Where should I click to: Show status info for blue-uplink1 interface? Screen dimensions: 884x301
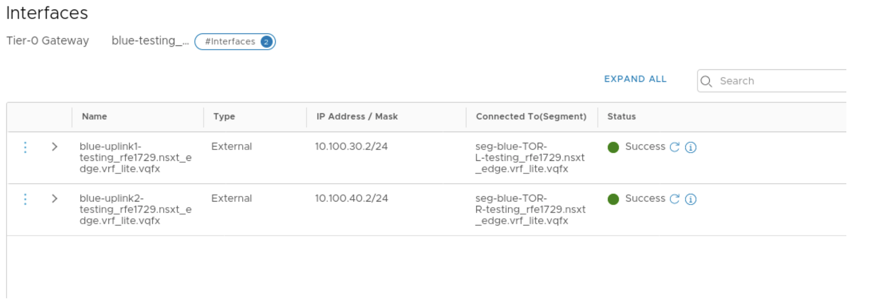coord(691,147)
